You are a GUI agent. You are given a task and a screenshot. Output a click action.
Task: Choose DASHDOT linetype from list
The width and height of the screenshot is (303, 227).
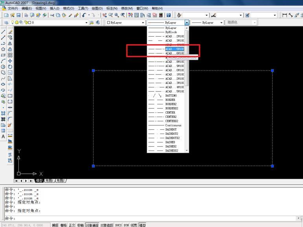click(166, 130)
